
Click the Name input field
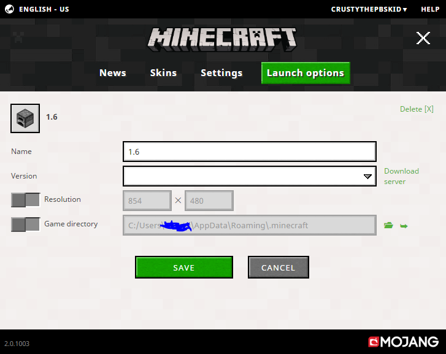(250, 152)
